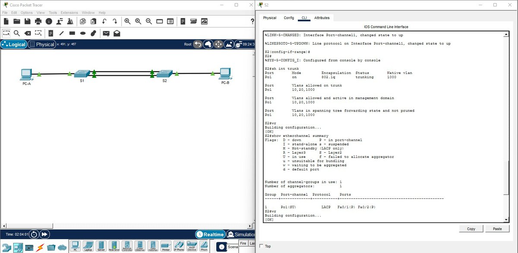
Task: Open the Attributes tab in S2
Action: pyautogui.click(x=322, y=18)
